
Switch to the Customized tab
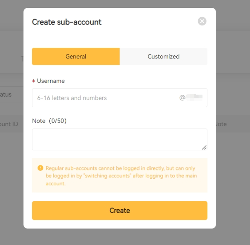click(x=163, y=57)
